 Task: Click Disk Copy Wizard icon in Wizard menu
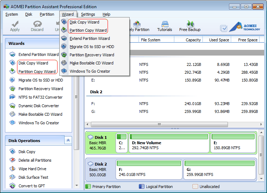click(x=64, y=22)
